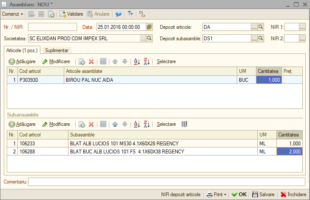Image resolution: width=310 pixels, height=200 pixels.
Task: Click Modificare in the articles toolbar
Action: click(56, 61)
